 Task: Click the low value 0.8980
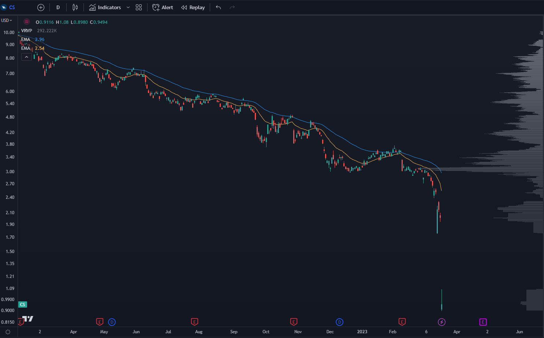point(81,22)
